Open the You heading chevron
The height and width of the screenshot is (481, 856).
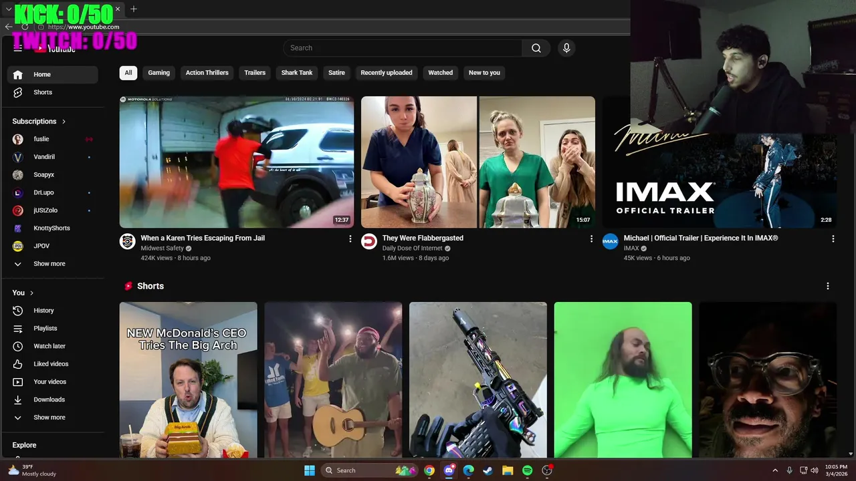pyautogui.click(x=31, y=293)
